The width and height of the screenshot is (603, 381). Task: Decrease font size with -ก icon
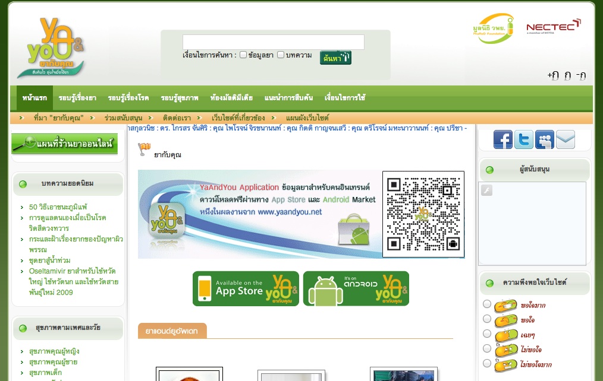[x=581, y=75]
